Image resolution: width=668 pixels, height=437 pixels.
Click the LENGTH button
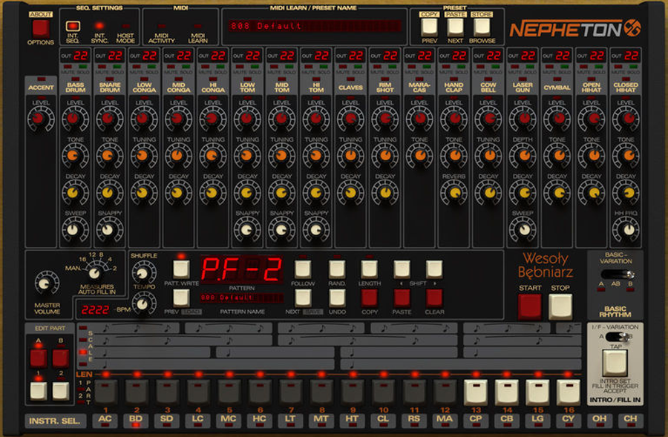(370, 269)
